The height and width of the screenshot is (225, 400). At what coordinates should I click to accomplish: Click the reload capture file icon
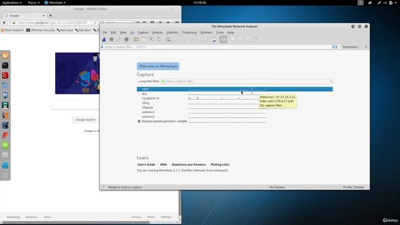click(x=158, y=39)
